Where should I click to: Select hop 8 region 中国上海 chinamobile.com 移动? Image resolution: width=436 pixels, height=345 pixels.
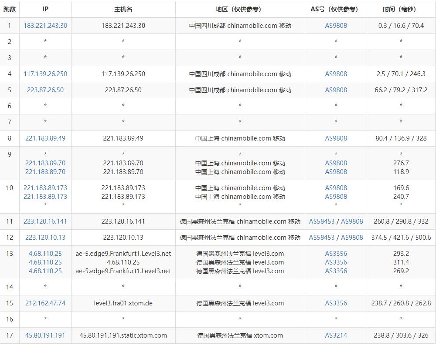[x=240, y=138]
